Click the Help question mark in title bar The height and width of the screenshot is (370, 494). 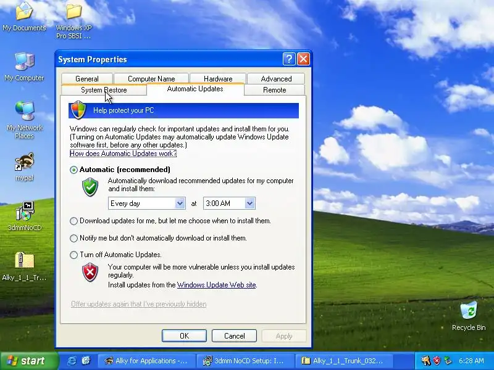(288, 59)
